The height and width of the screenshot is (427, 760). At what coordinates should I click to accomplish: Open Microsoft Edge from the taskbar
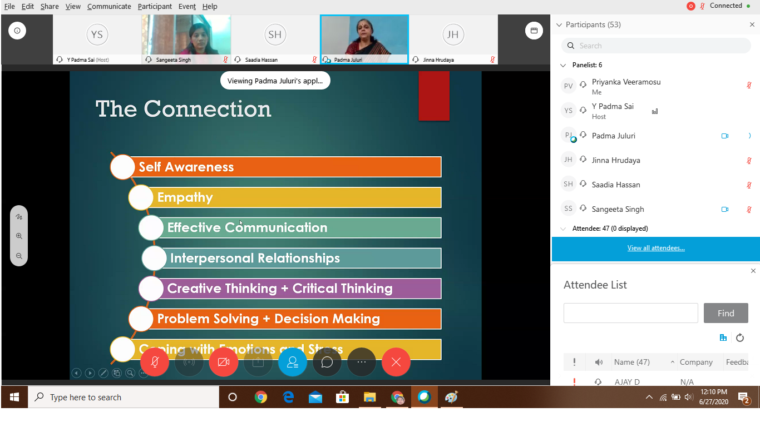coord(288,397)
